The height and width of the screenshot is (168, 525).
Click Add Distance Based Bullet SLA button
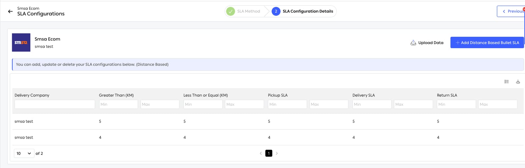[x=487, y=43]
